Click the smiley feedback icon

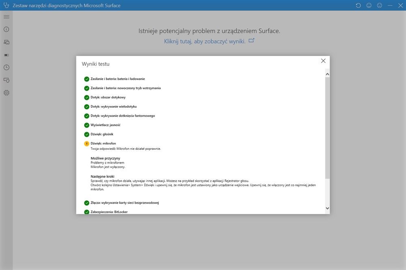(369, 5)
